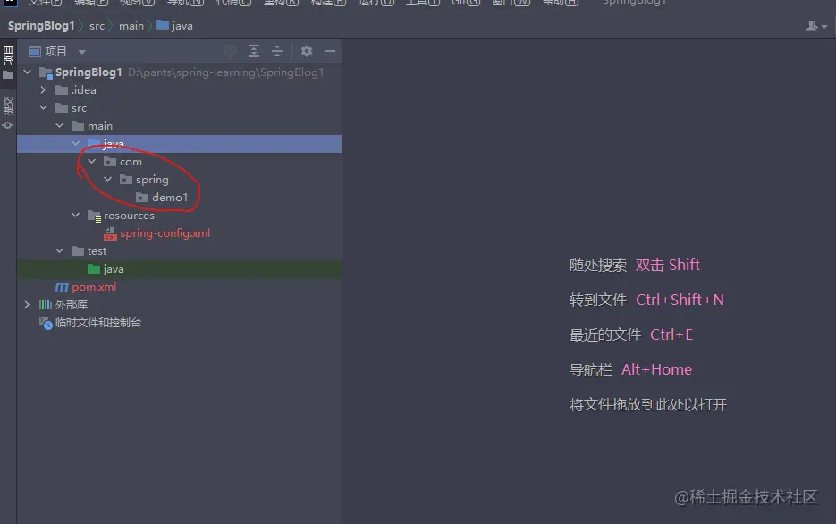The image size is (836, 524).
Task: Collapse the test folder chevron
Action: [59, 250]
